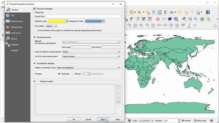Image resolution: width=219 pixels, height=123 pixels.
Task: Click the Project title text field
Action: [83, 16]
